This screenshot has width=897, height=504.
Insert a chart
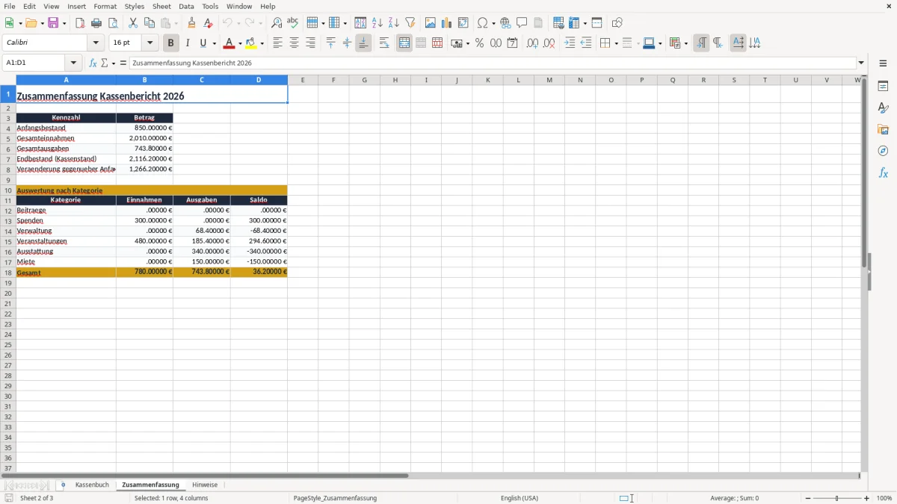[447, 23]
